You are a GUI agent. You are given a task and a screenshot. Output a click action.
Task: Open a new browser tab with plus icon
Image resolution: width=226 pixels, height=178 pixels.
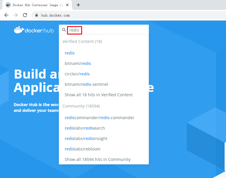[78, 5]
